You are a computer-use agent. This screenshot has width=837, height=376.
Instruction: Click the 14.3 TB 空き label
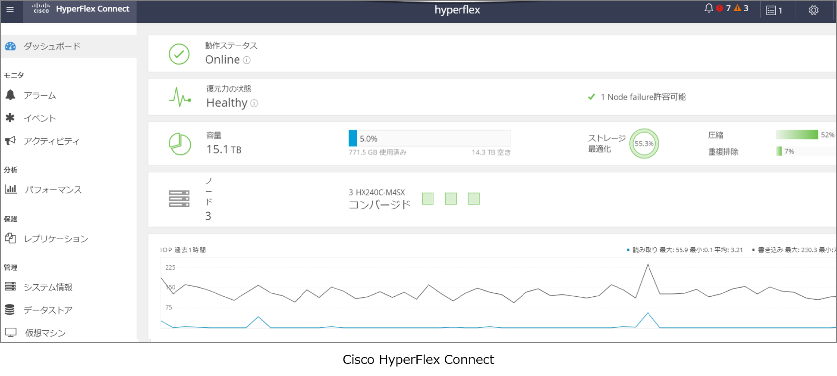tap(491, 152)
